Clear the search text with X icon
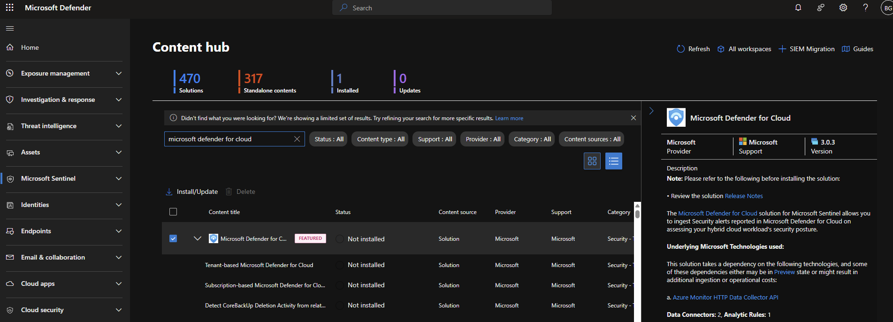The width and height of the screenshot is (893, 322). [x=297, y=139]
